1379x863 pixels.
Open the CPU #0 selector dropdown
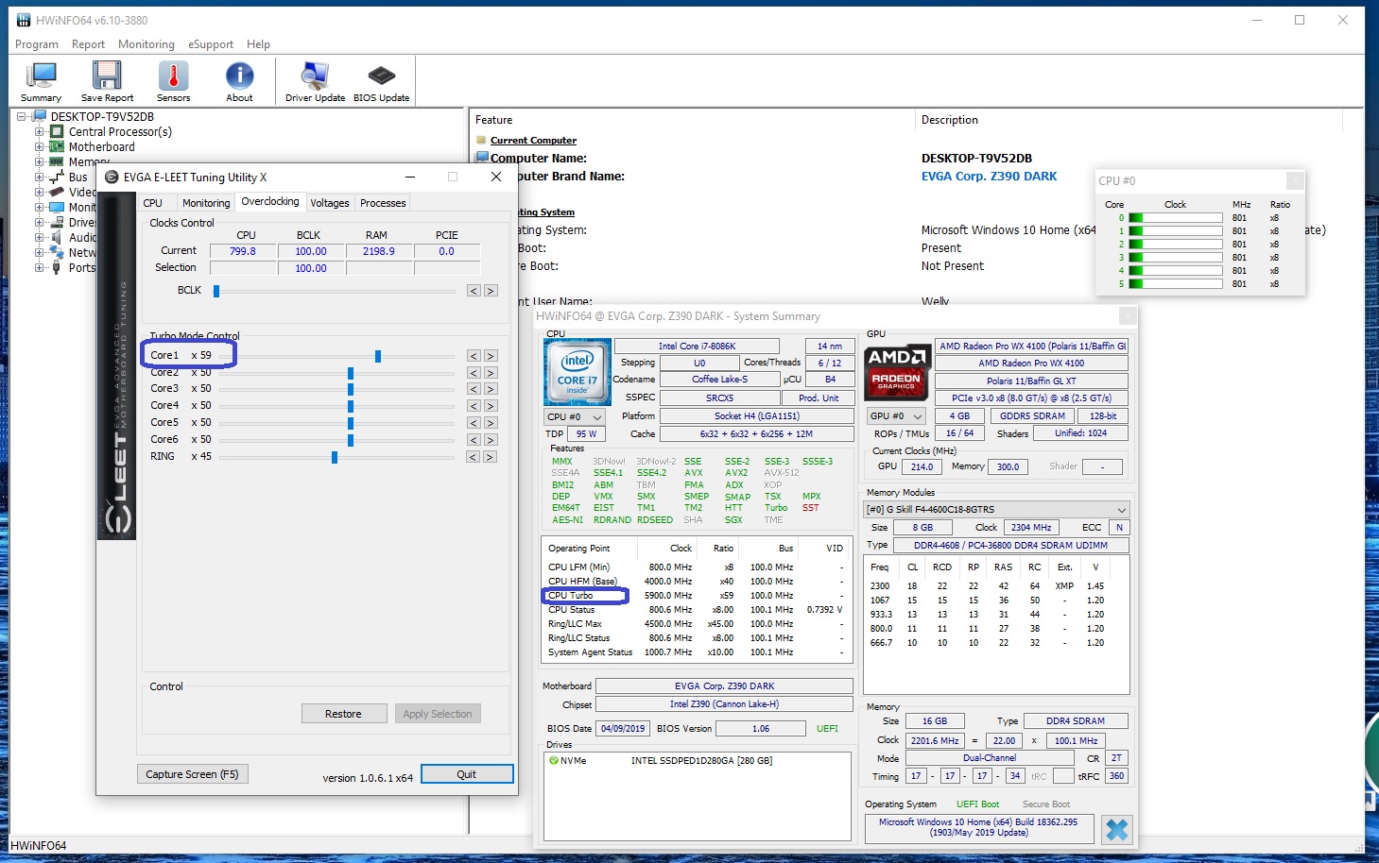click(x=575, y=416)
